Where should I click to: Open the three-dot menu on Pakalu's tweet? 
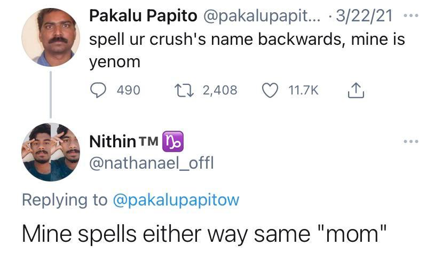pos(412,16)
